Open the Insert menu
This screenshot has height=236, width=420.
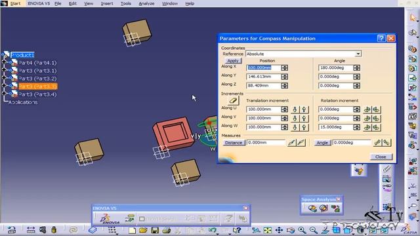[x=107, y=3]
